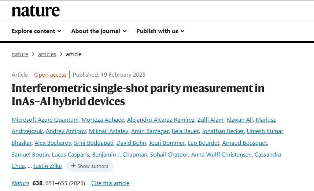
Task: Go to the nature breadcrumb link
Action: pyautogui.click(x=20, y=54)
